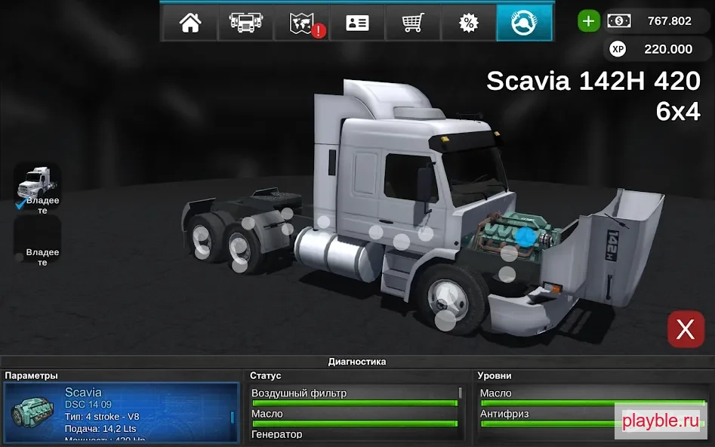Click the DSC 14 09 engine model text

click(x=88, y=404)
